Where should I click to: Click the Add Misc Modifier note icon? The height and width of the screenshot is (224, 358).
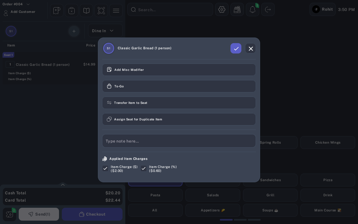point(109,70)
